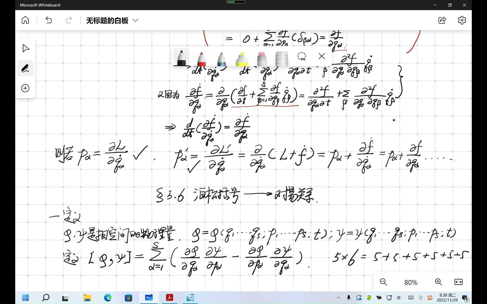This screenshot has height=304, width=487.
Task: Close the pen toolbar
Action: [x=322, y=56]
